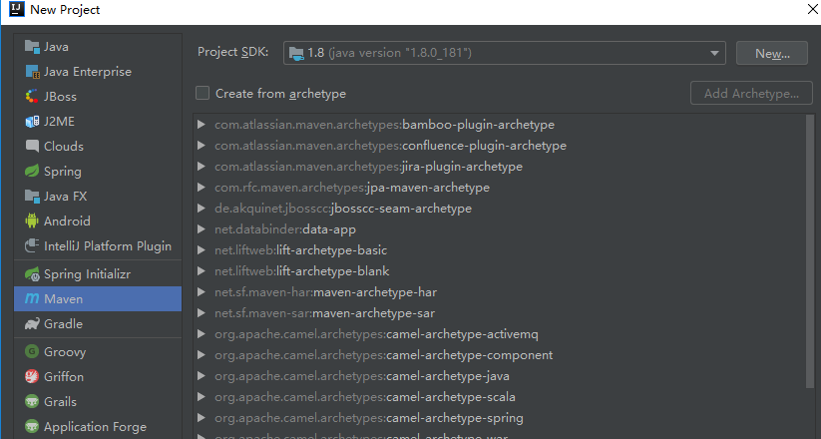Expand jbosscc-seam-archetype entry

202,209
